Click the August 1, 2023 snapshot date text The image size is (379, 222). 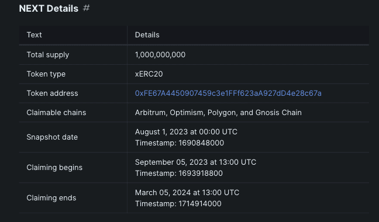(186, 132)
